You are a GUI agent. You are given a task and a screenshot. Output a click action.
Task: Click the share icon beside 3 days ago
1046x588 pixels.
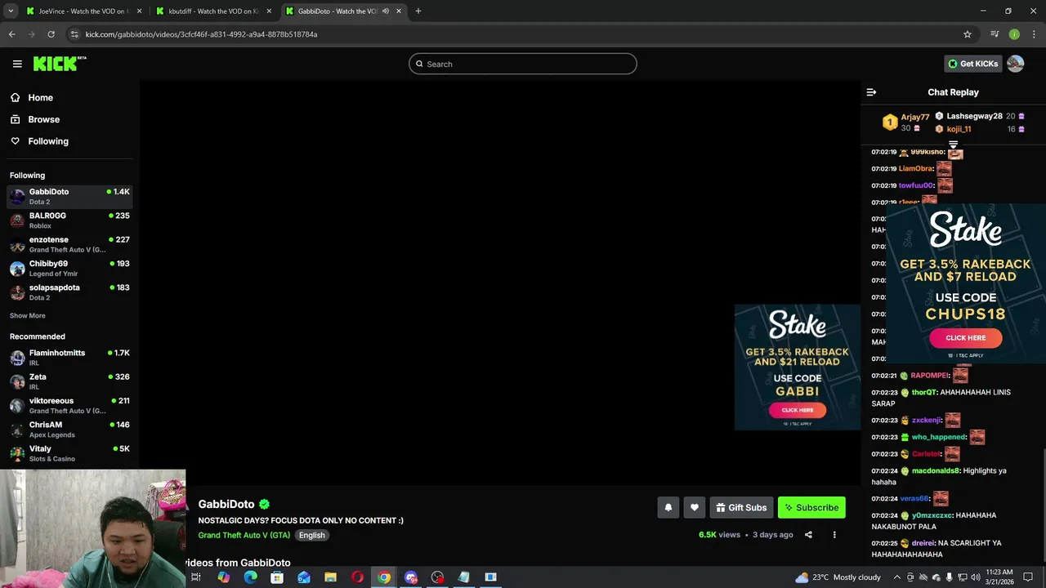pyautogui.click(x=808, y=535)
